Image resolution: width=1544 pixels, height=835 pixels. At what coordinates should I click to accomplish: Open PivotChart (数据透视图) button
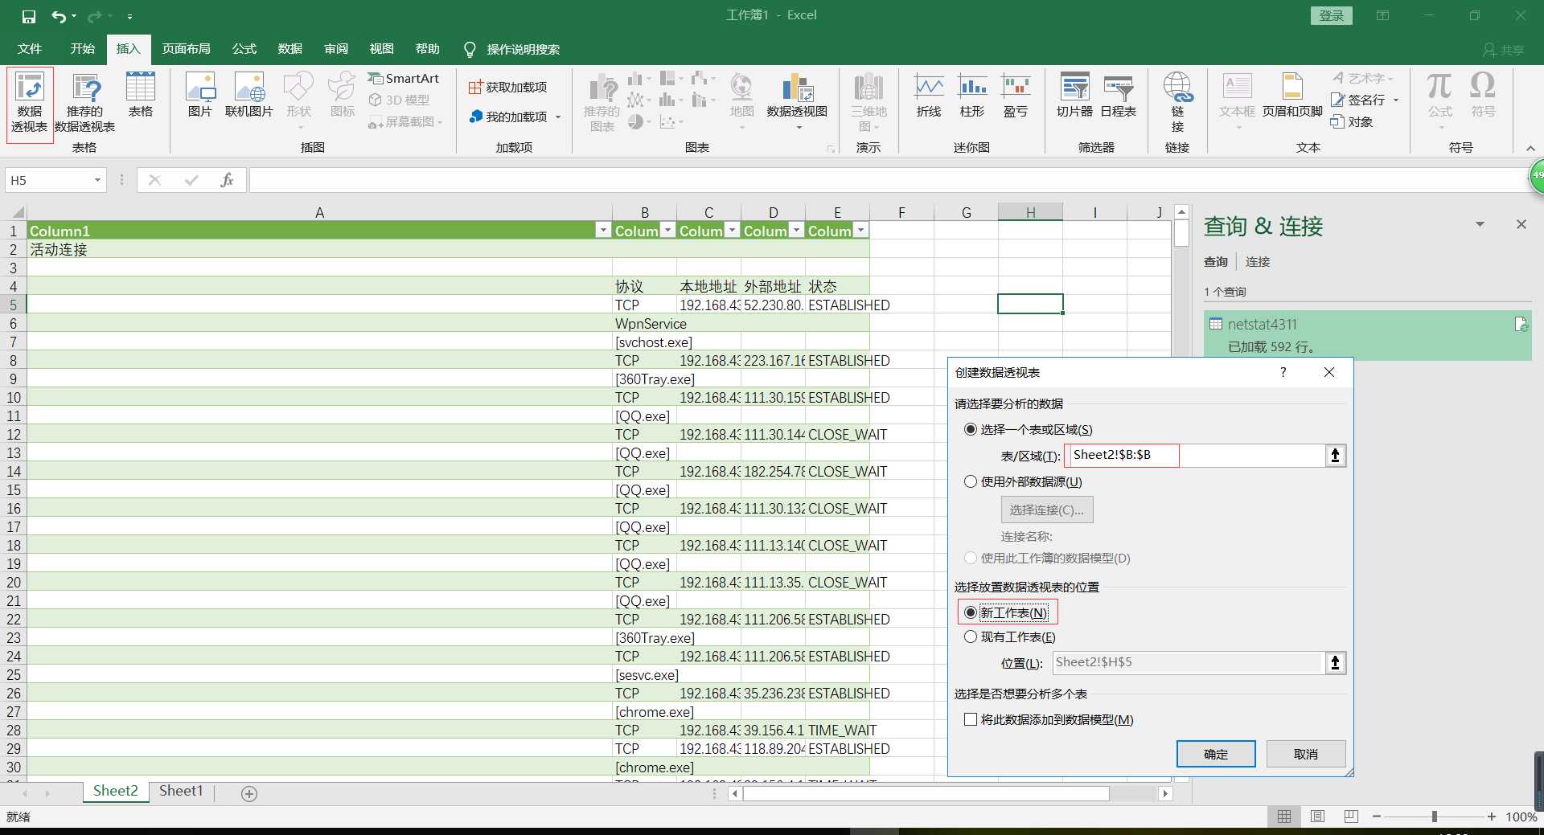tap(797, 100)
